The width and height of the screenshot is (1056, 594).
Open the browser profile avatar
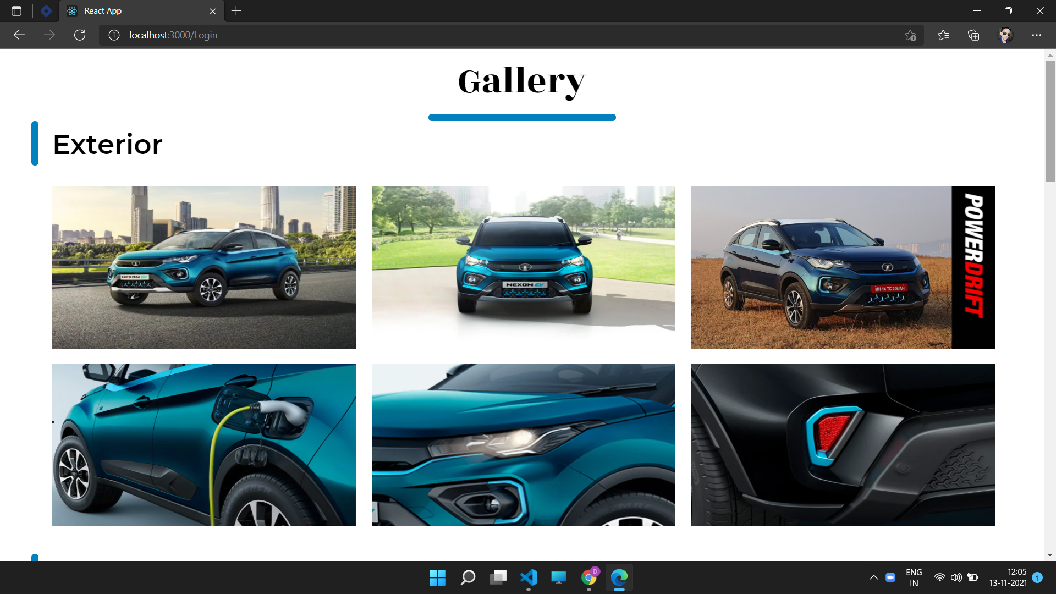1005,35
